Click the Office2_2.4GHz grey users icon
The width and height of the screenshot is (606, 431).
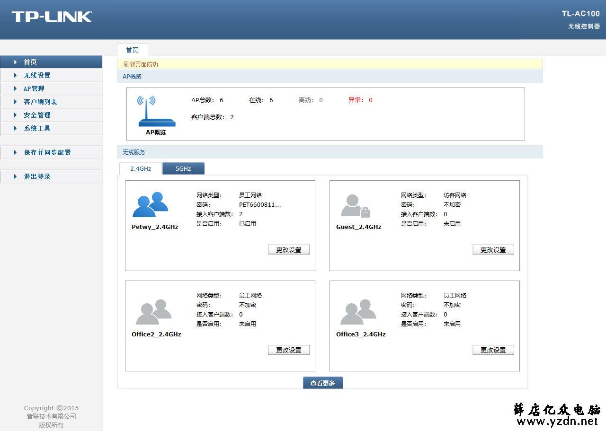pyautogui.click(x=153, y=311)
